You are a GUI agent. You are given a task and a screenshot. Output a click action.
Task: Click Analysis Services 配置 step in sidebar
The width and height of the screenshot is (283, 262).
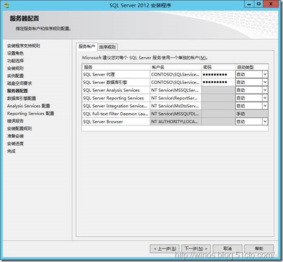point(28,106)
